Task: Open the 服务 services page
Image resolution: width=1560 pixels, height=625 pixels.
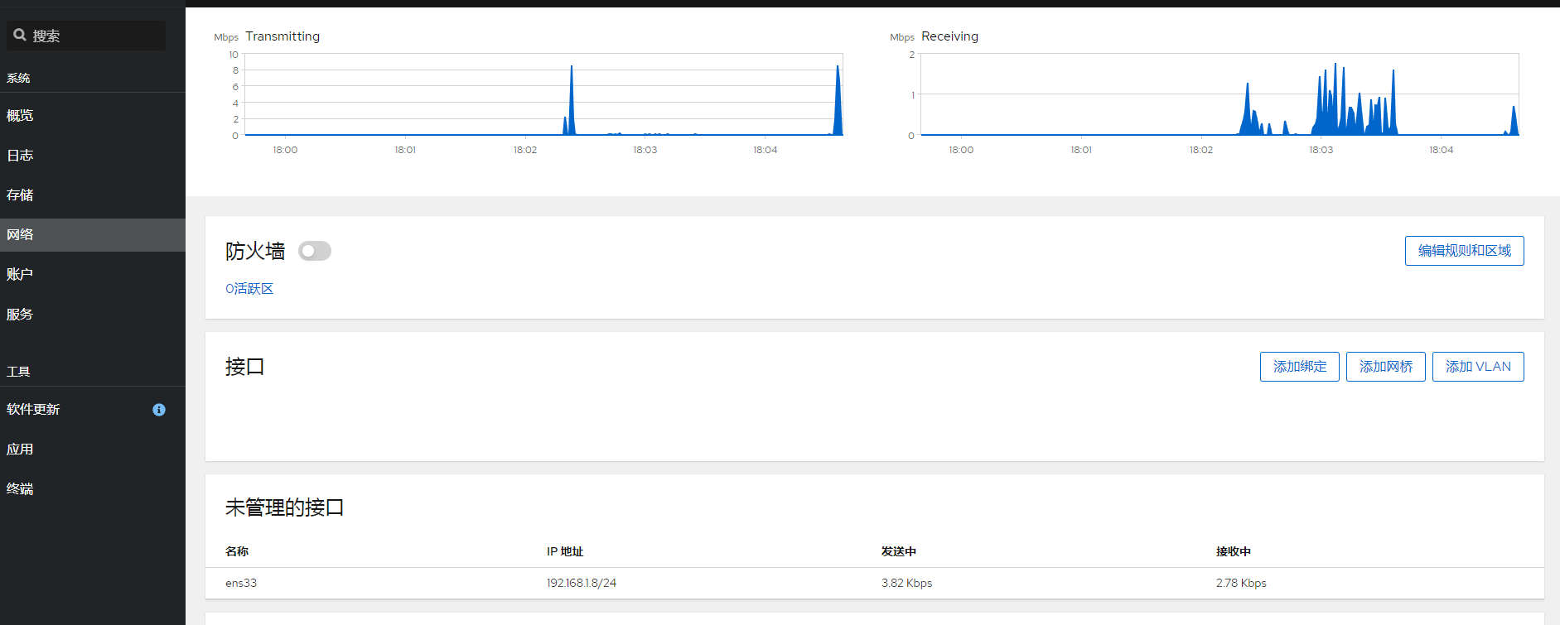Action: coord(93,315)
